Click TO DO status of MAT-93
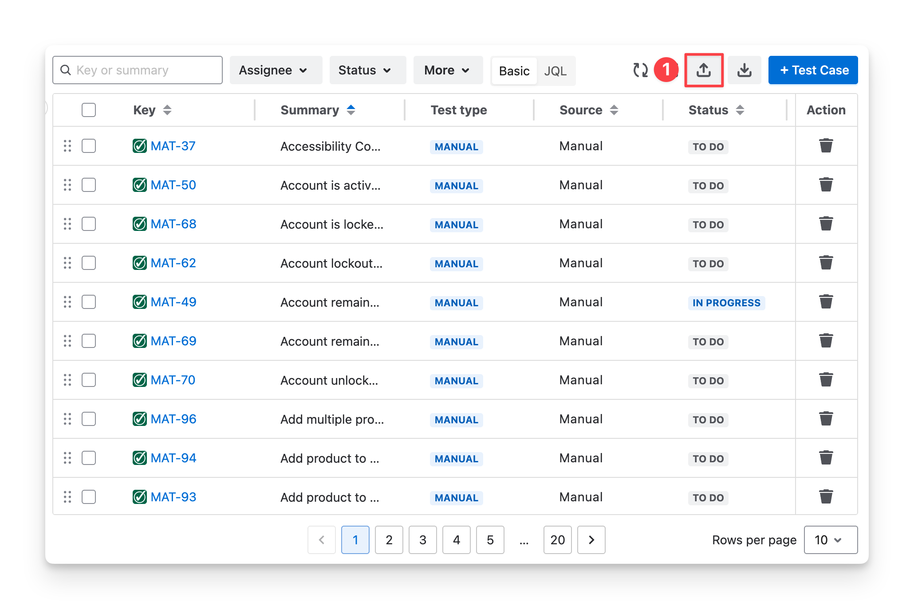Image resolution: width=914 pixels, height=609 pixels. coord(708,498)
